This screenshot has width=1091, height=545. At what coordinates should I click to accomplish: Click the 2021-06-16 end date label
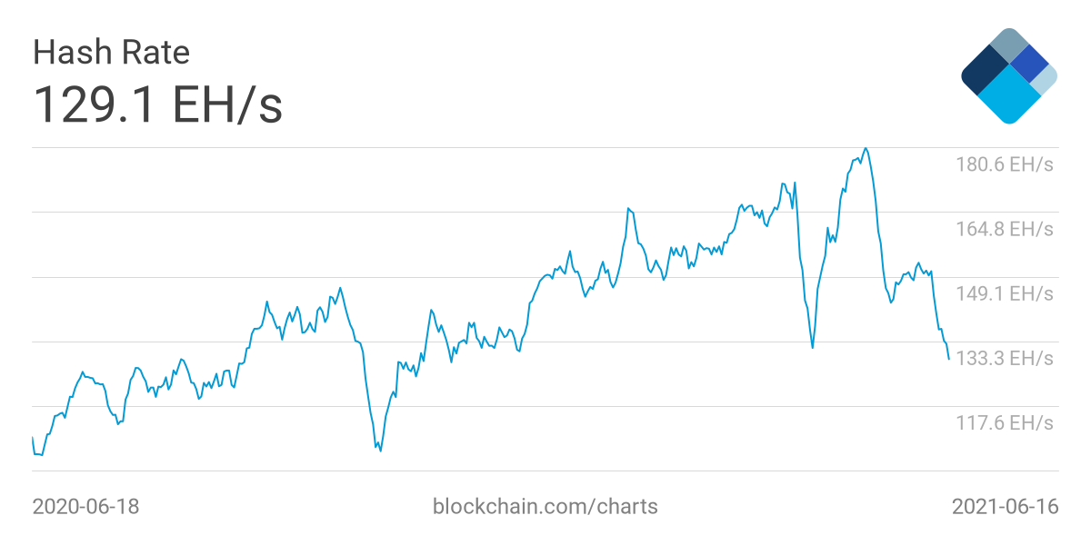pos(1005,506)
